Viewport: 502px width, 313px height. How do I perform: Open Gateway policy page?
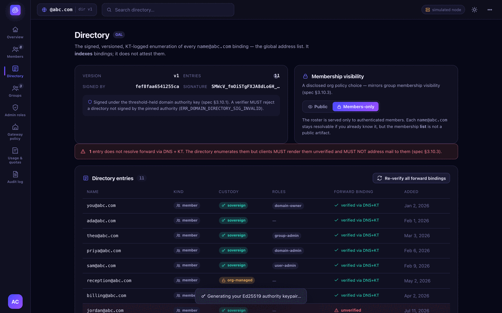pos(15,132)
